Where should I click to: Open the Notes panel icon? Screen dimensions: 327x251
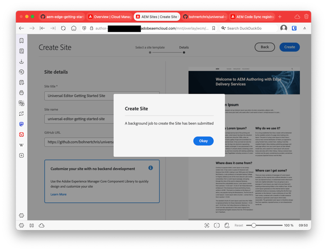tap(21, 82)
